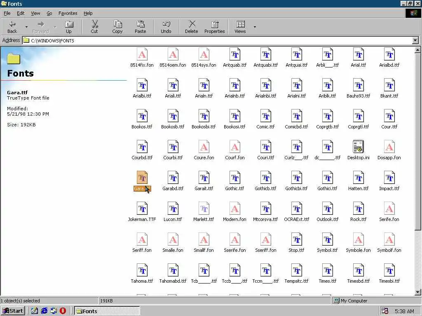Open the File menu
This screenshot has width=422, height=316.
tap(7, 13)
